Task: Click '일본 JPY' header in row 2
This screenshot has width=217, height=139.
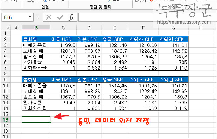Action: [x=89, y=39]
